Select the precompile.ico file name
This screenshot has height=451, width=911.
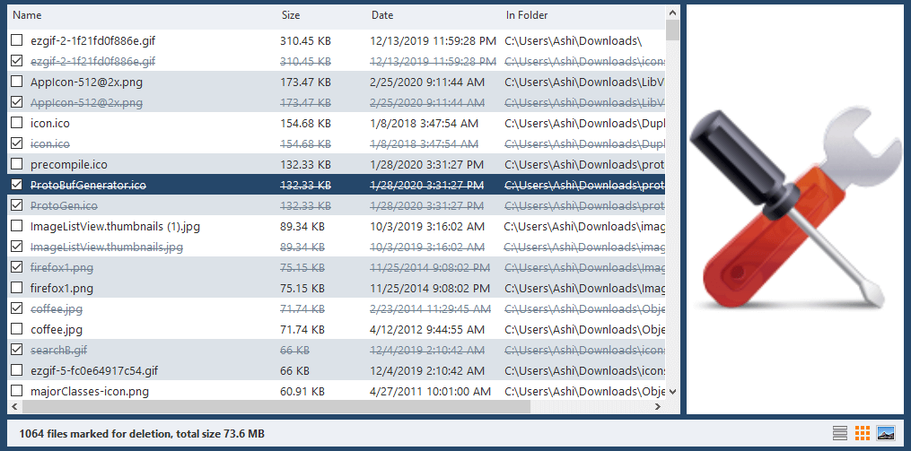(68, 164)
